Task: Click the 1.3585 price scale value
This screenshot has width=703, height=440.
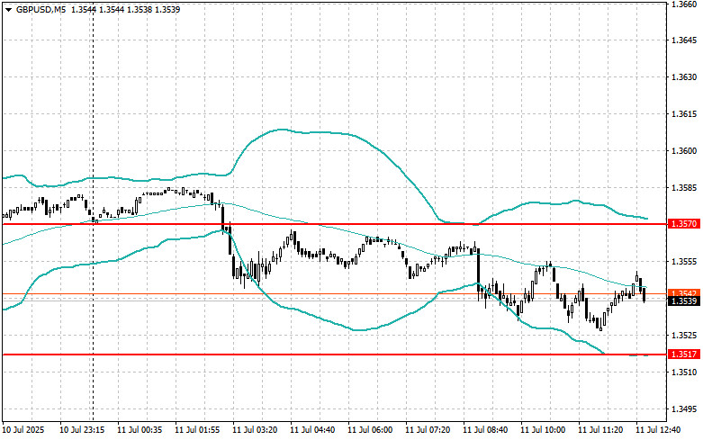Action: click(x=684, y=188)
